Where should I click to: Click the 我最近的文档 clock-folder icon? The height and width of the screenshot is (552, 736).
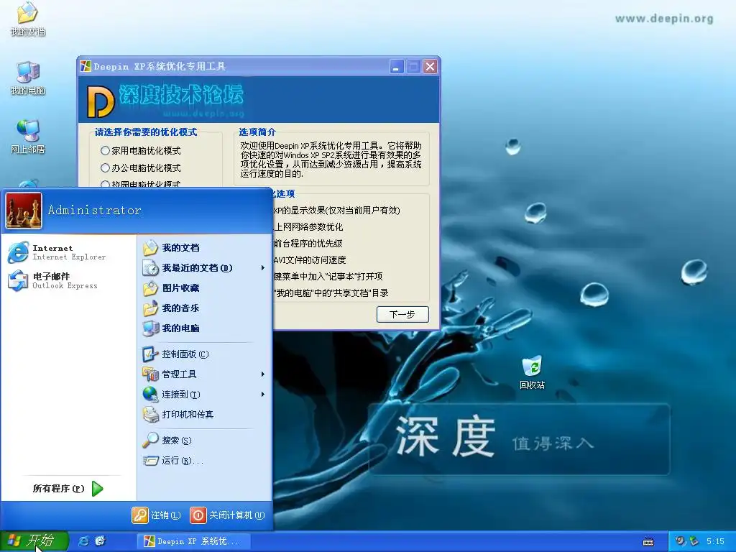click(150, 268)
